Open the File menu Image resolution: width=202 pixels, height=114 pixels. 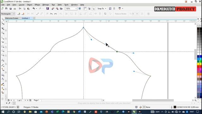coord(3,5)
